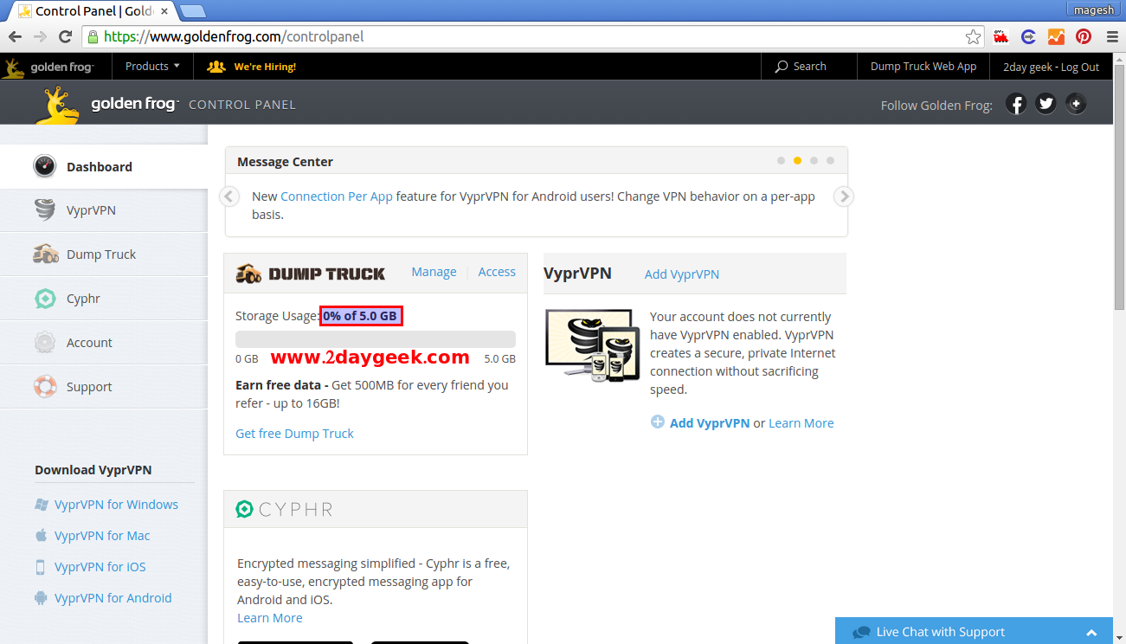
Task: Click the orange chart extension icon
Action: pos(1056,36)
